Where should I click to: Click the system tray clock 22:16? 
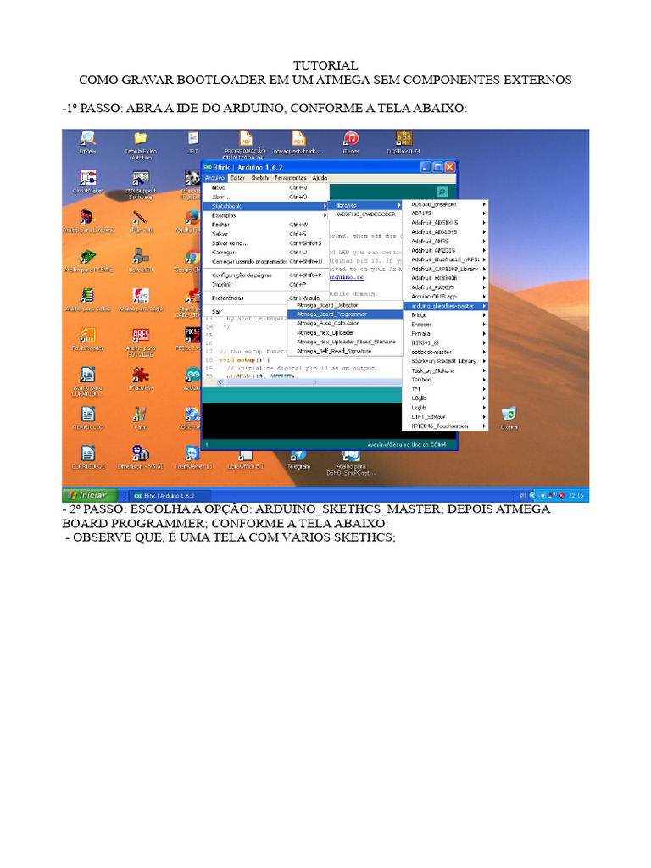tap(576, 495)
